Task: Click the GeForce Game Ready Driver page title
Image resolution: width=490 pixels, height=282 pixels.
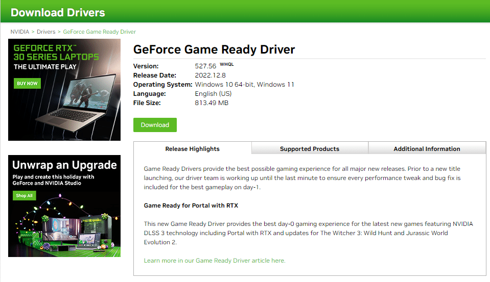Action: pos(214,49)
